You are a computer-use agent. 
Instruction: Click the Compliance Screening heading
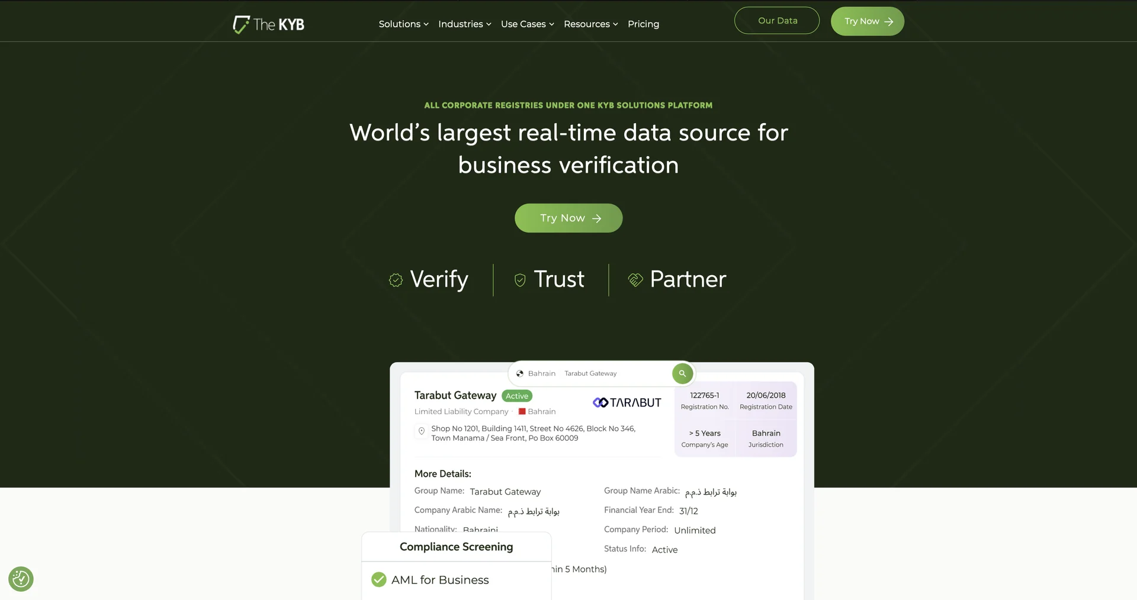coord(456,547)
